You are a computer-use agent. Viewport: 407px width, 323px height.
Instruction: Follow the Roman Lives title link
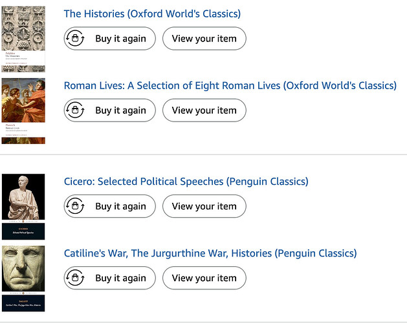point(230,85)
